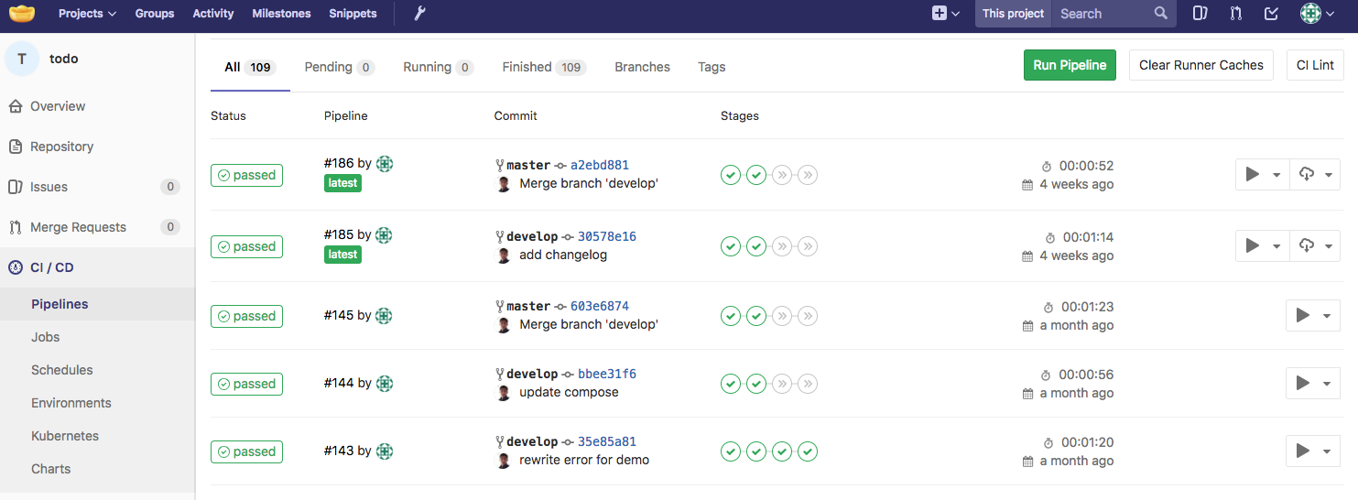Focus the Search input field
This screenshot has height=500, width=1358.
pyautogui.click(x=1103, y=14)
